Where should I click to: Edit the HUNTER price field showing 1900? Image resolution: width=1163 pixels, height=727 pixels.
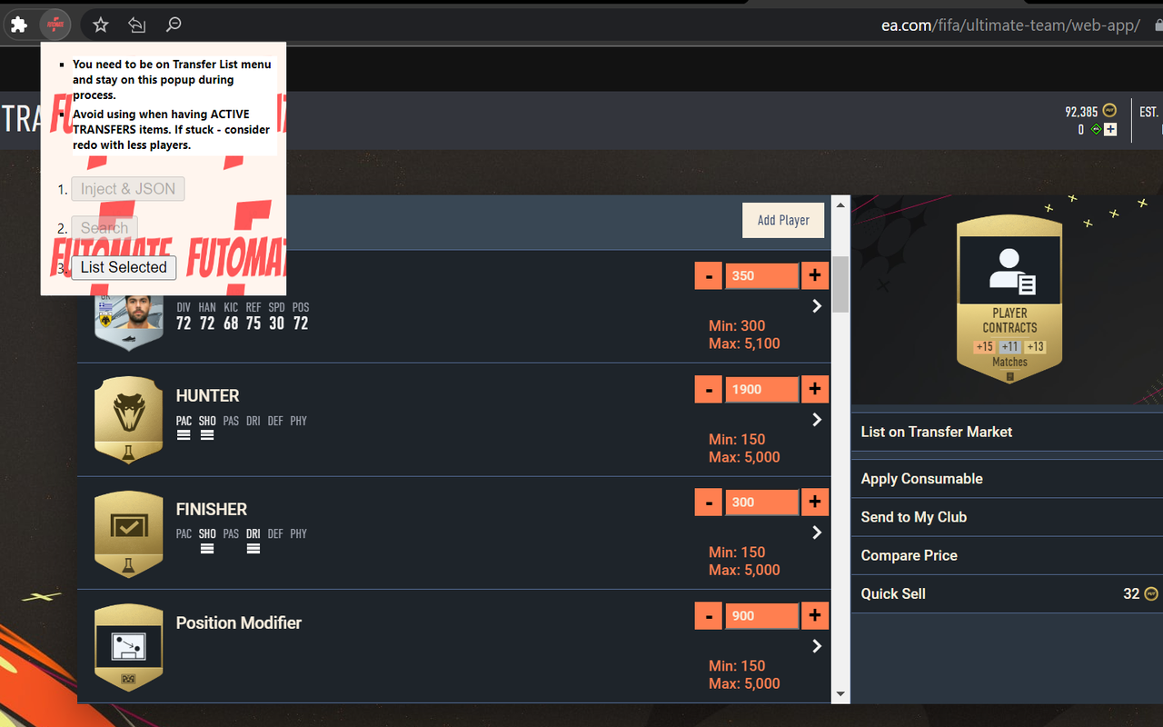pyautogui.click(x=761, y=389)
